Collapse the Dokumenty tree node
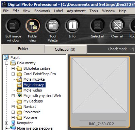The image size is (135, 130). click(x=6, y=63)
